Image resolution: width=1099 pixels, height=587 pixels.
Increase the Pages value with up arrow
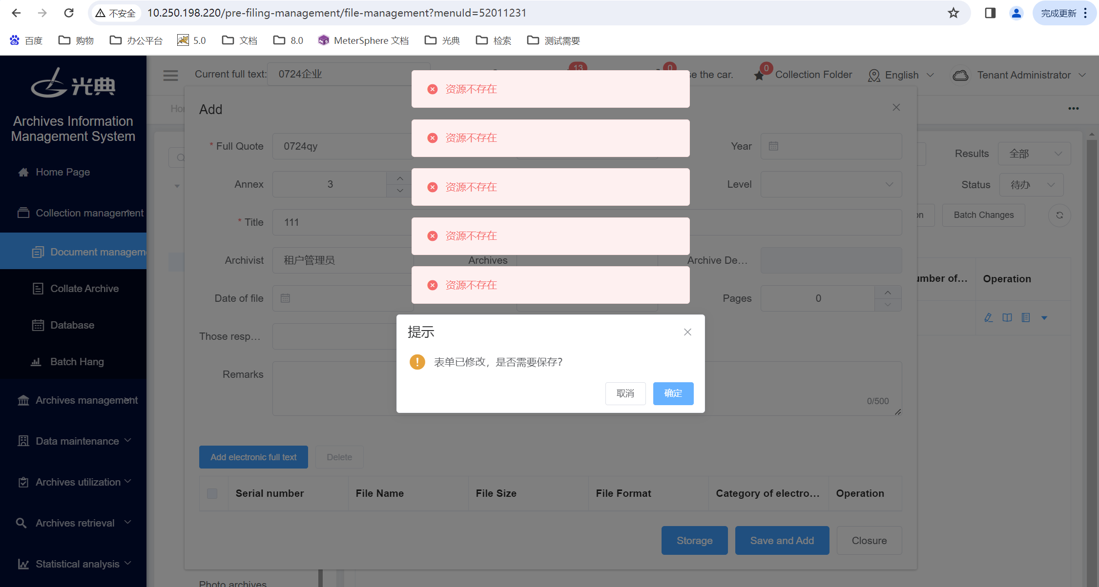pyautogui.click(x=888, y=293)
